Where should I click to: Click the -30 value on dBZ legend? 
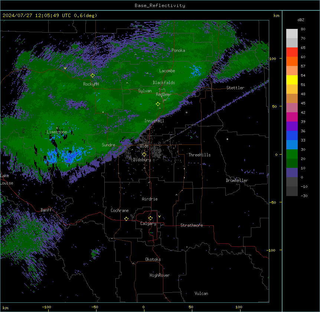(304, 196)
